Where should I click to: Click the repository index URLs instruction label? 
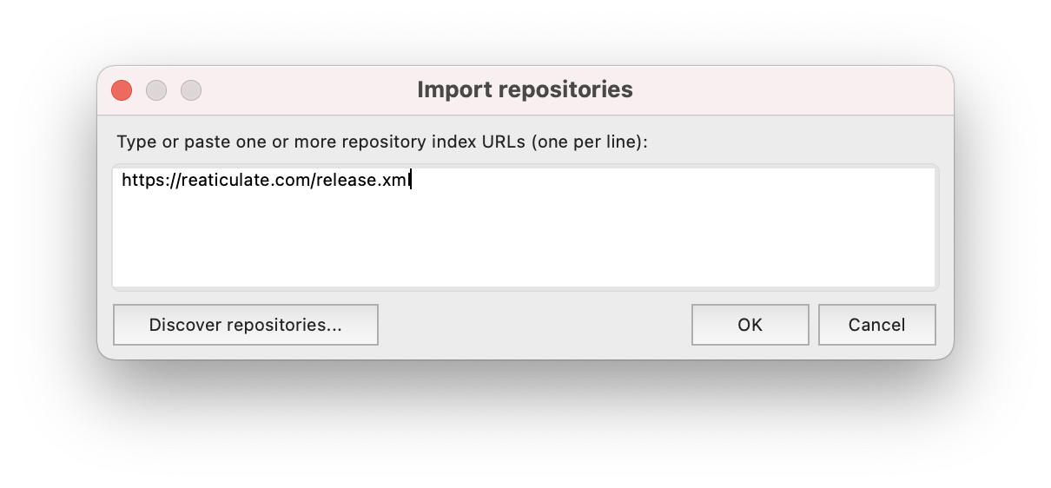[x=382, y=142]
